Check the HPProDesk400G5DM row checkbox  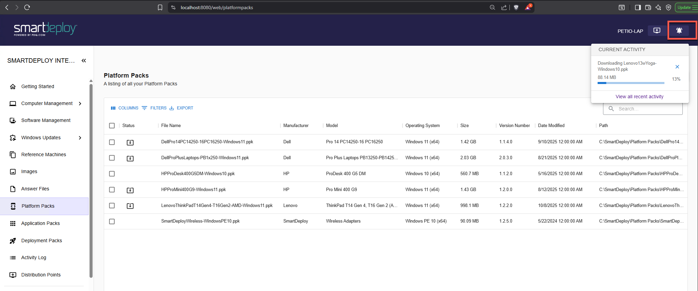[112, 174]
